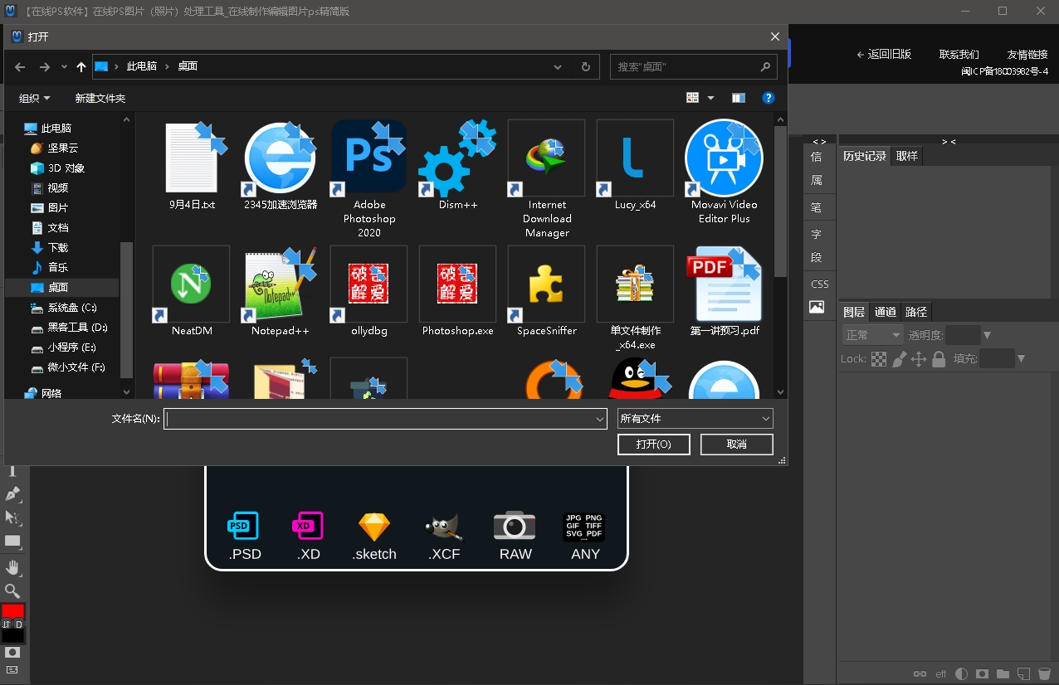Select the Pen tool in the toolbar
Image resolution: width=1059 pixels, height=685 pixels.
pos(12,494)
